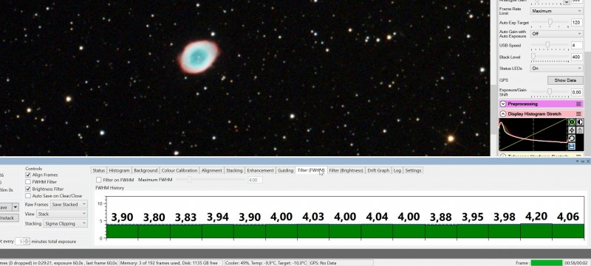591x266 pixels.
Task: Switch to the Status tab
Action: coord(99,170)
